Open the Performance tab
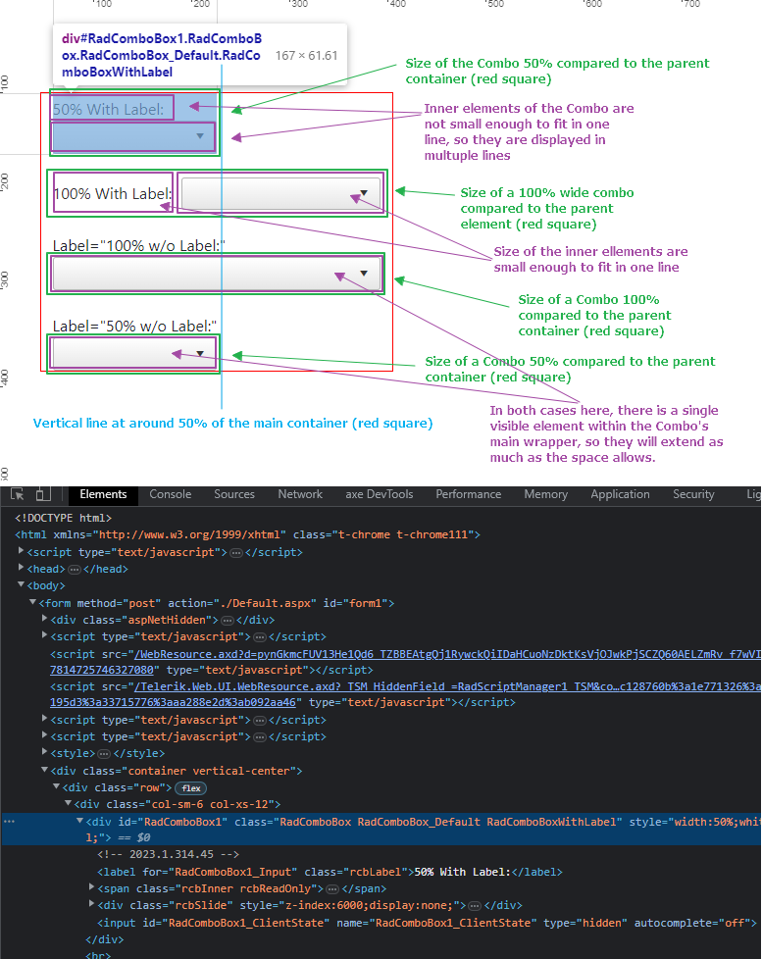This screenshot has height=959, width=762. 469,494
